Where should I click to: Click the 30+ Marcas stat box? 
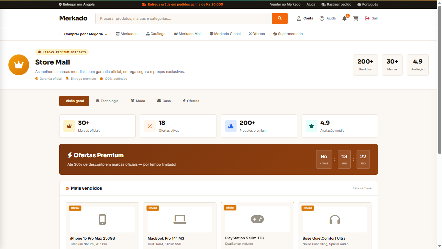point(392,65)
